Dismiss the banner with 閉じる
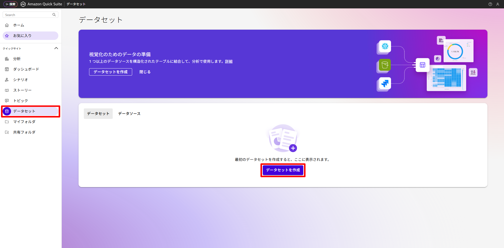 pos(145,72)
